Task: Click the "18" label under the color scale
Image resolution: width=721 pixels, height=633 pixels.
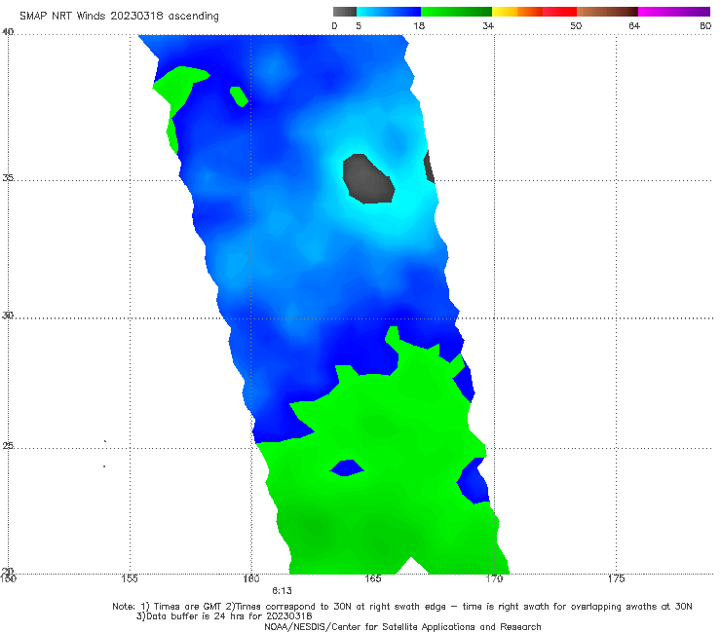Action: pyautogui.click(x=419, y=26)
